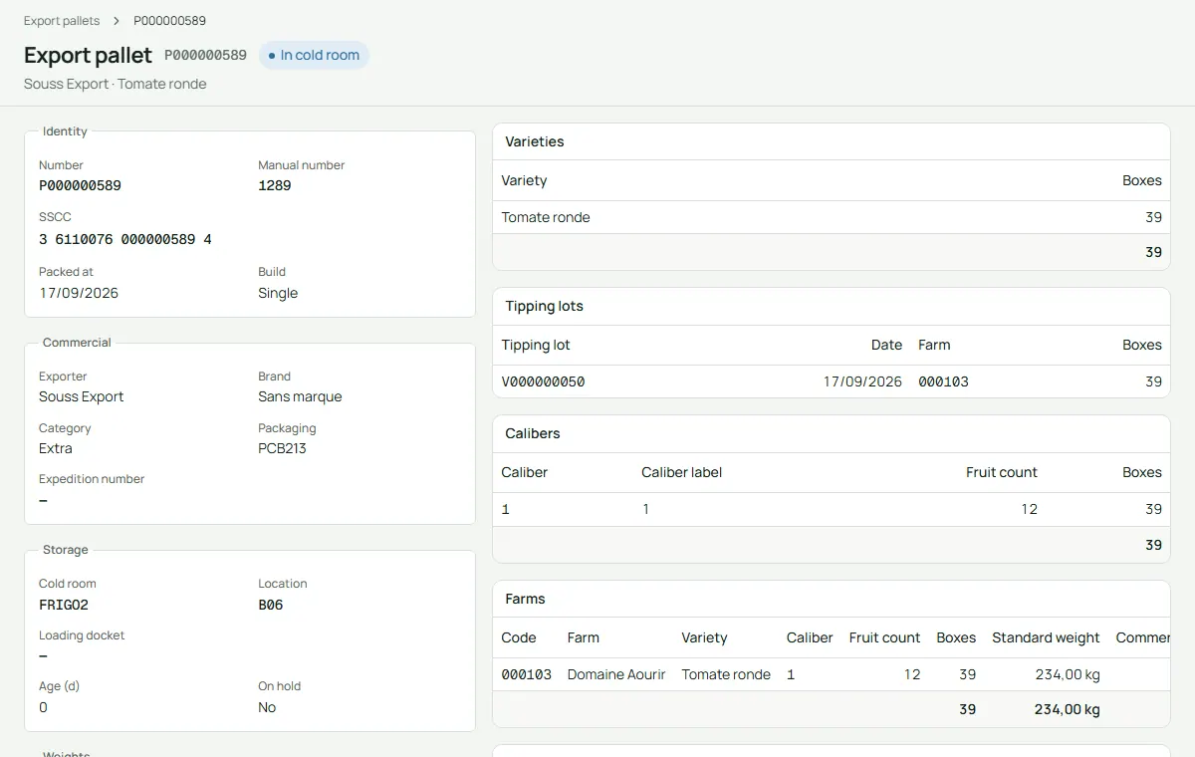Viewport: 1195px width, 757px height.
Task: Click farm code 000103 in the Tipping lots table
Action: (x=943, y=381)
